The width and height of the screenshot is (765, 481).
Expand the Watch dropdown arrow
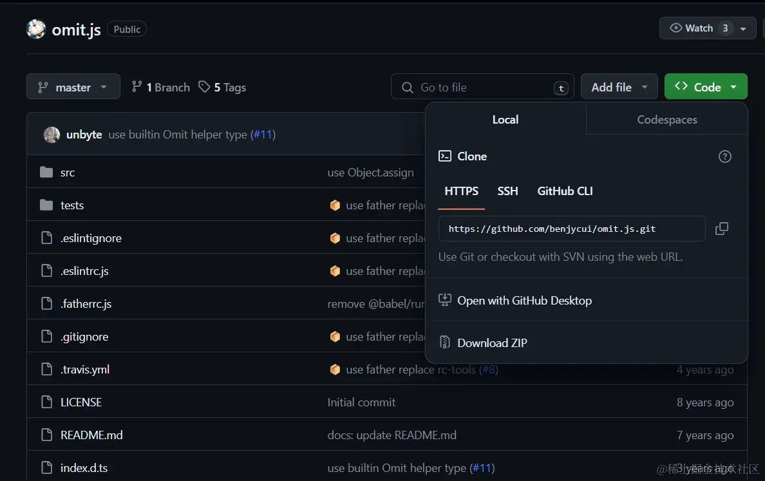pos(743,29)
